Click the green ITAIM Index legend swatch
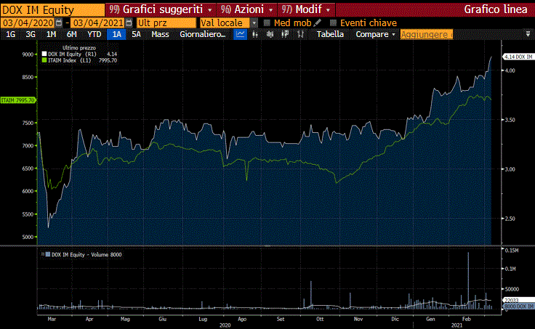The height and width of the screenshot is (329, 535). click(45, 60)
